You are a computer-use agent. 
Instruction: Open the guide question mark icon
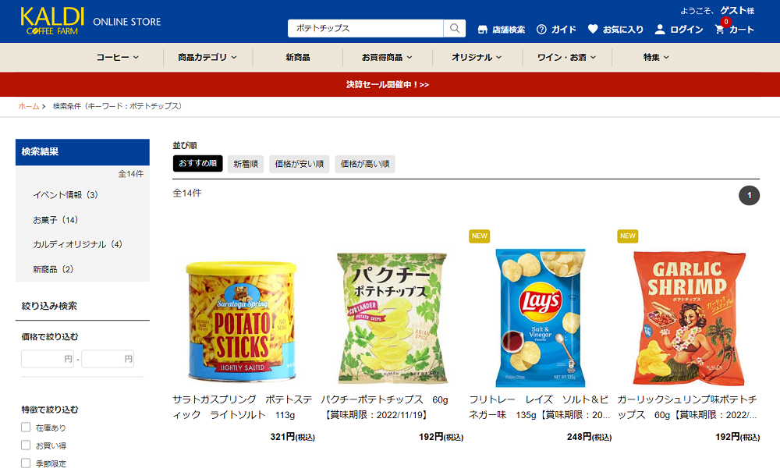[541, 30]
